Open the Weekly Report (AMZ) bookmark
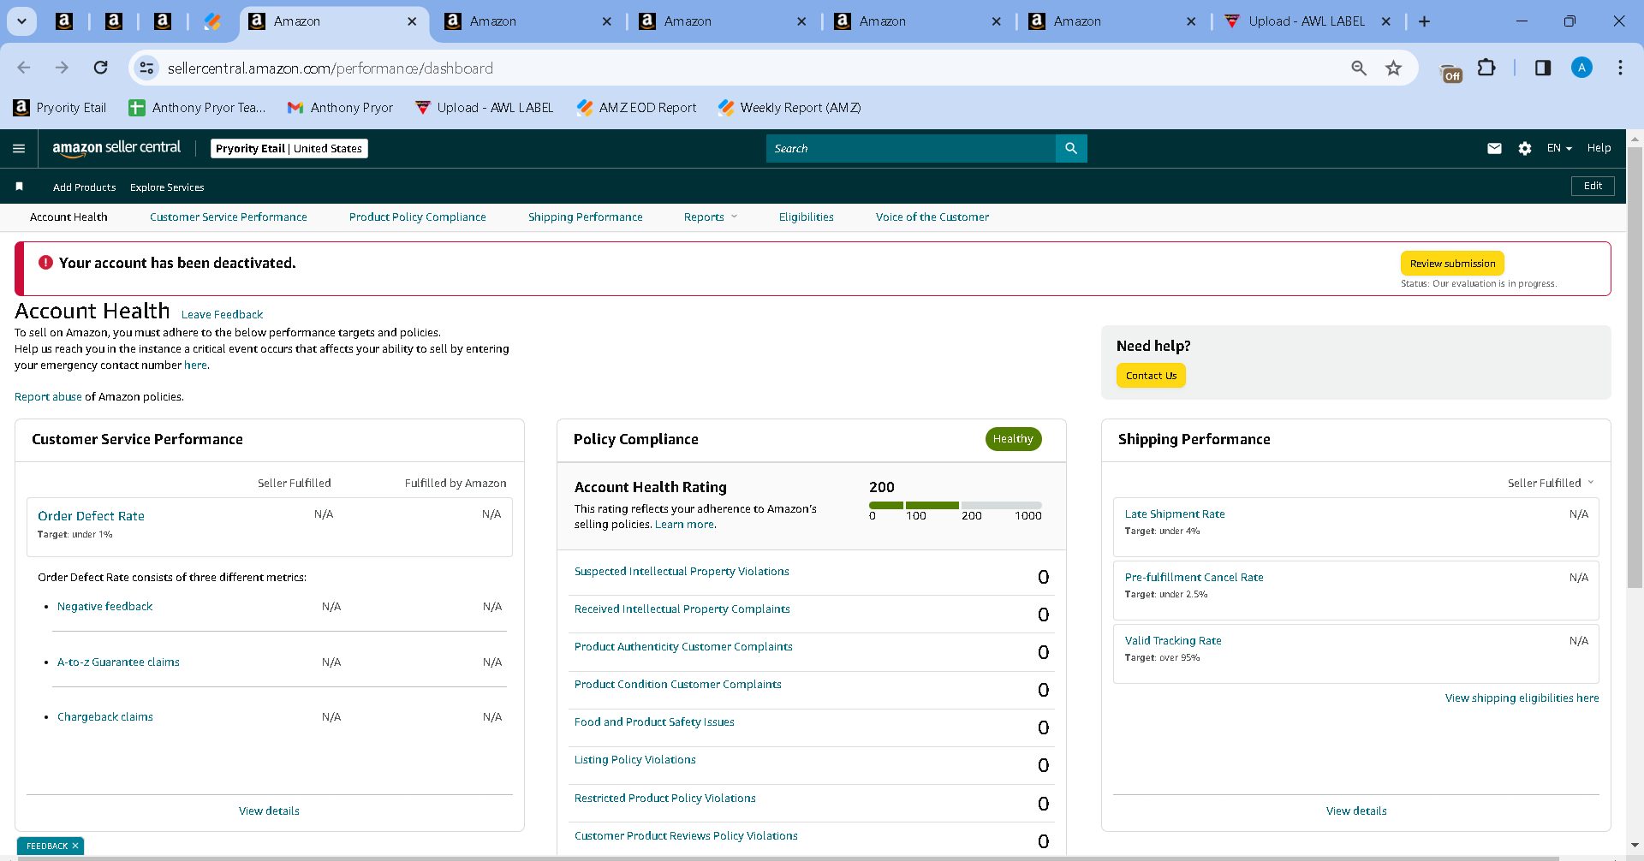The width and height of the screenshot is (1644, 861). coord(789,107)
